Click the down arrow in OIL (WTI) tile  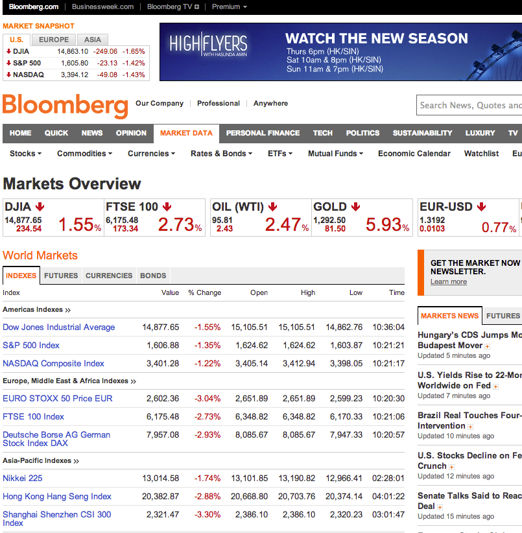click(x=272, y=207)
